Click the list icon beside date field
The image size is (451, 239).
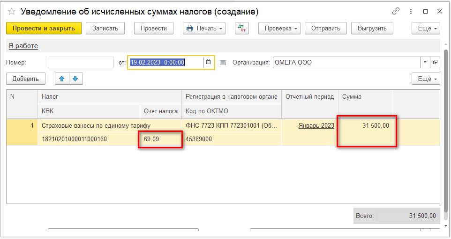tap(223, 62)
